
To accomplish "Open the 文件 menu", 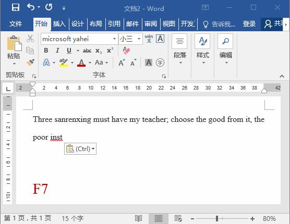I will (16, 24).
